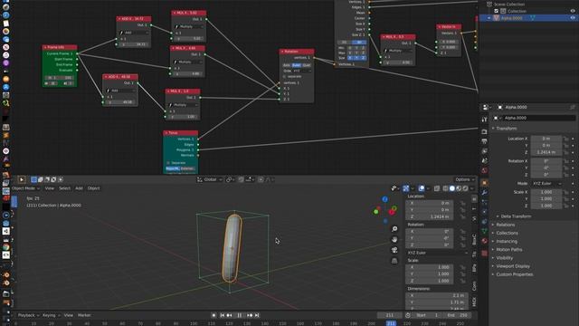Open the timeline Playback menu
Viewport: 579px width, 326px height.
click(28, 315)
